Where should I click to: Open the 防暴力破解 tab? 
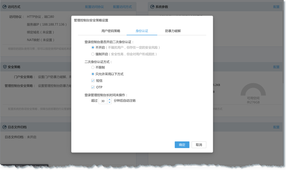coord(173,31)
